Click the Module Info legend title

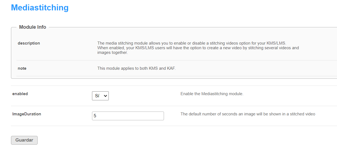click(33, 27)
